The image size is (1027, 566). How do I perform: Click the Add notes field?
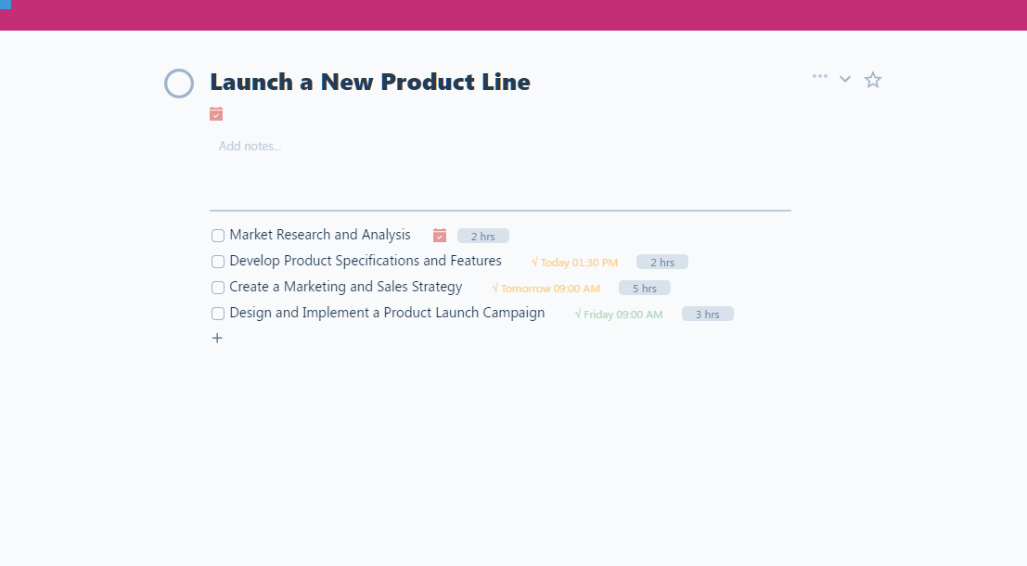coord(250,146)
